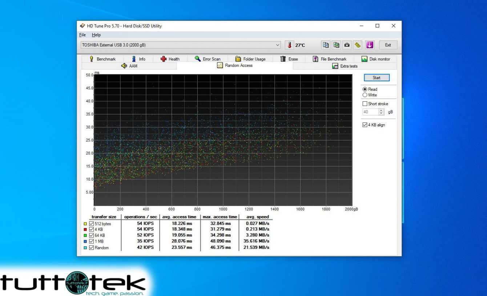Image resolution: width=487 pixels, height=296 pixels.
Task: Click the "52 IOPS" 64 KB value
Action: pyautogui.click(x=145, y=235)
